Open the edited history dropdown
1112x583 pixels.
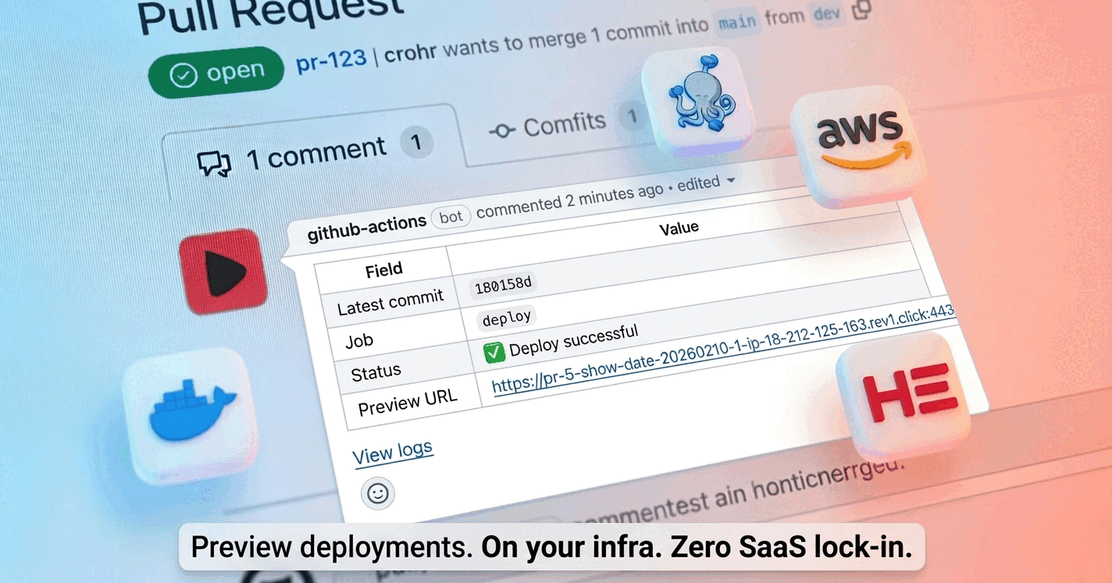(706, 183)
